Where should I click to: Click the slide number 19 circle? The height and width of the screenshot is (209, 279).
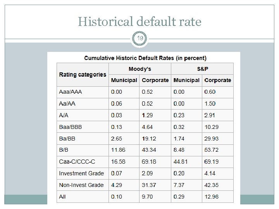pos(139,39)
